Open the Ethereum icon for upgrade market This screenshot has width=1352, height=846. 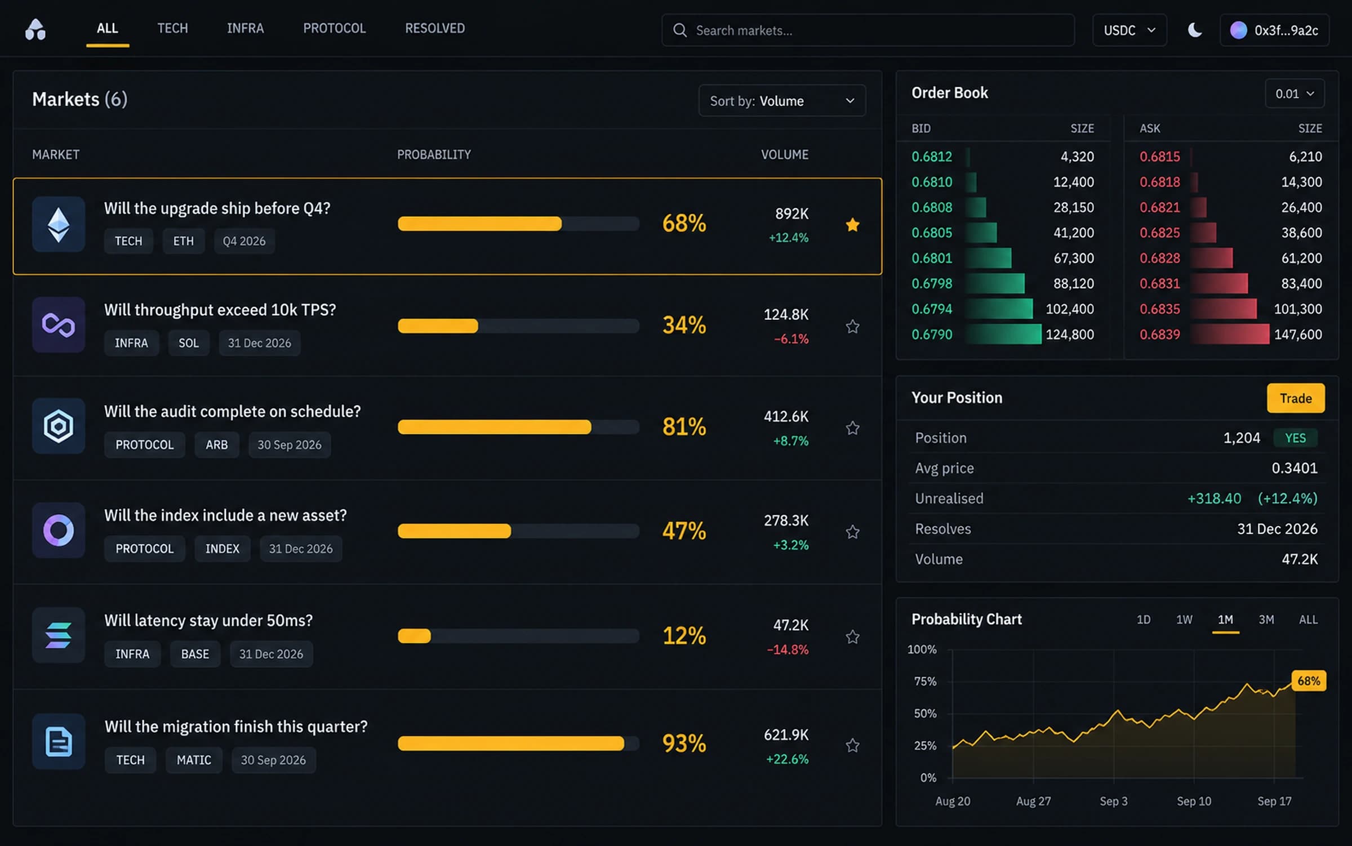[59, 224]
